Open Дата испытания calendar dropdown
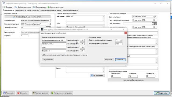Screen dimensions: 172x97 155,17
